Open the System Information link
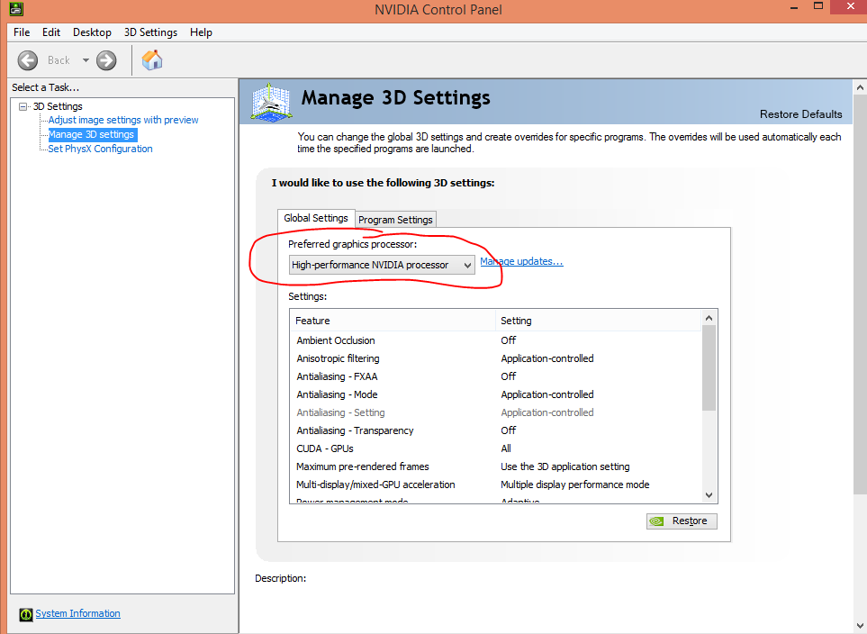Image resolution: width=867 pixels, height=634 pixels. [x=78, y=613]
